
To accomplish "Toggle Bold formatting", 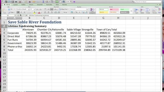I will pos(18,12).
